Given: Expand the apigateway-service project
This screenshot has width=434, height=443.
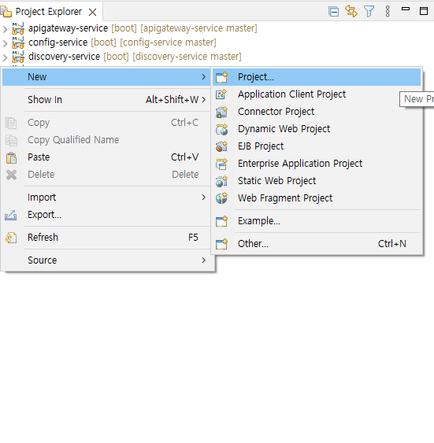Looking at the screenshot, I should [x=5, y=29].
